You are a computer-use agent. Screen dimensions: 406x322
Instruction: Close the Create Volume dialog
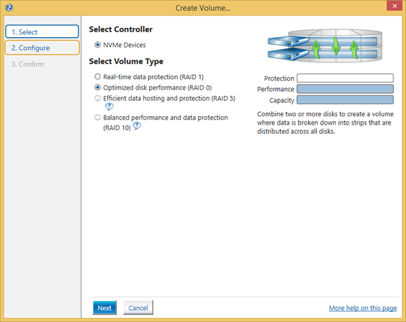[394, 6]
